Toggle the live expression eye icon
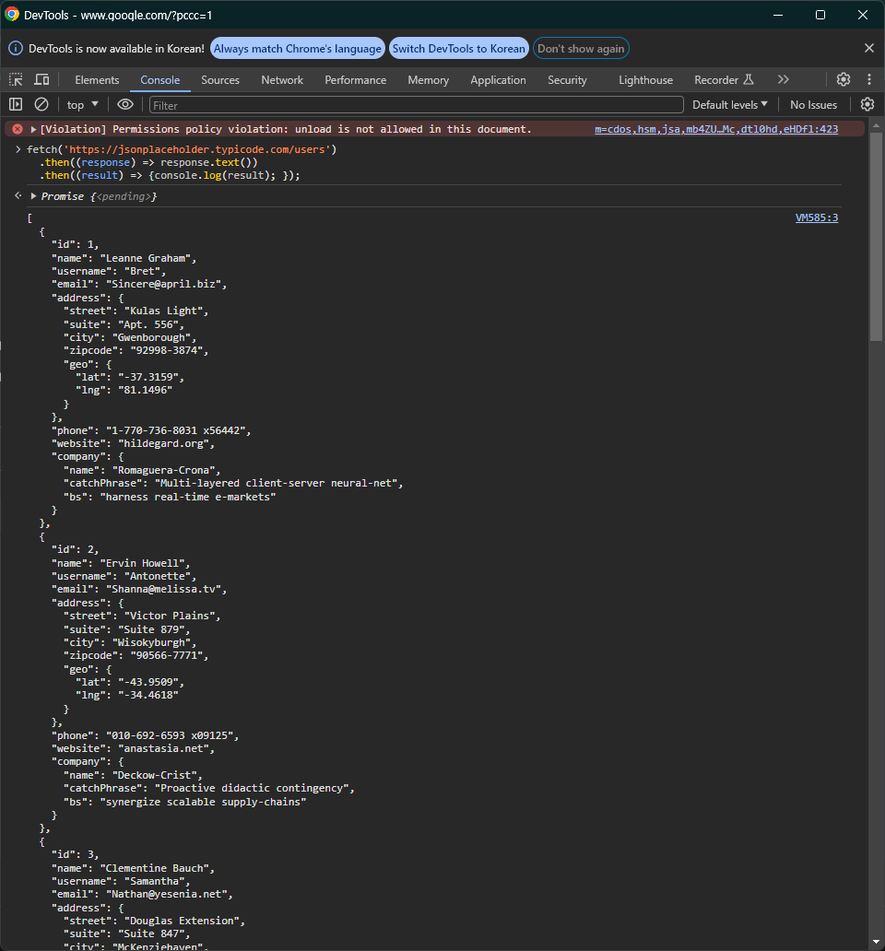Screen dimensions: 885x951 tap(124, 104)
